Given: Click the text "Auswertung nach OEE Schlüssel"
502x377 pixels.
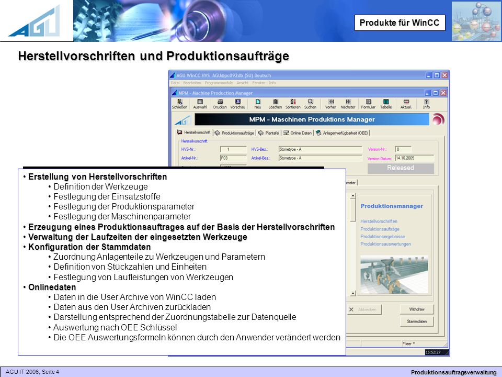Looking at the screenshot, I should tap(115, 327).
